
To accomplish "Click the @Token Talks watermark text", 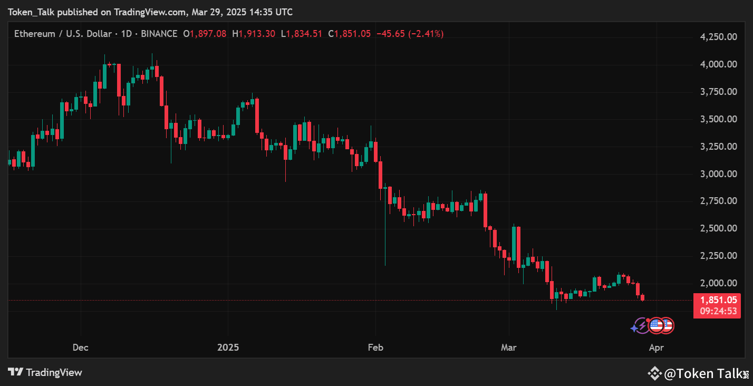I will click(x=701, y=373).
